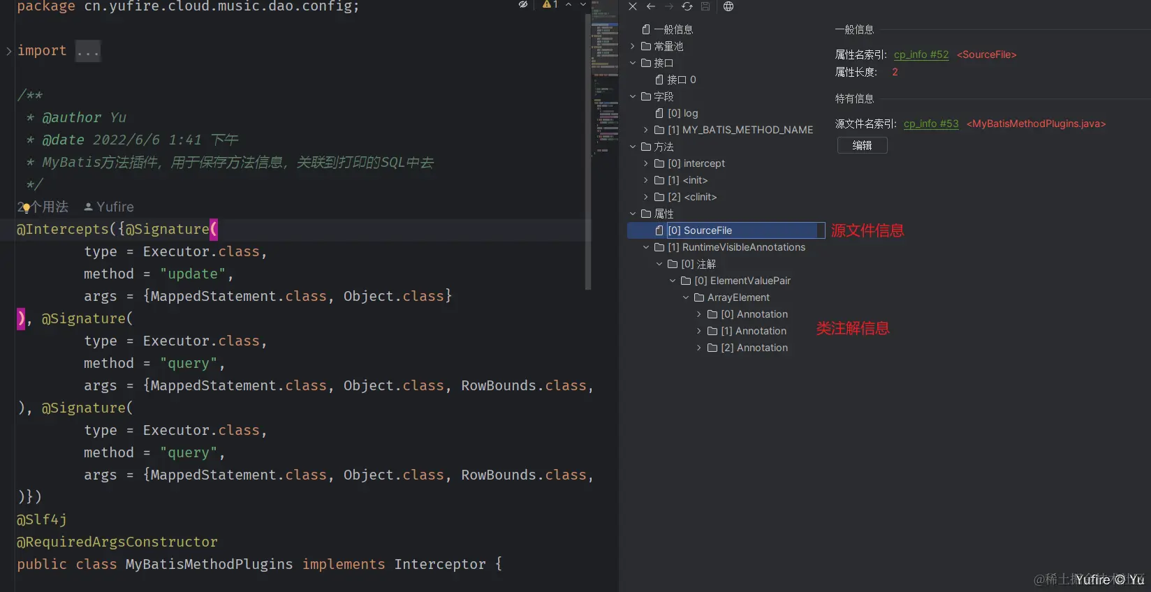1151x592 pixels.
Task: Collapse [1] RuntimeVisibleAnnotations node
Action: pos(646,247)
